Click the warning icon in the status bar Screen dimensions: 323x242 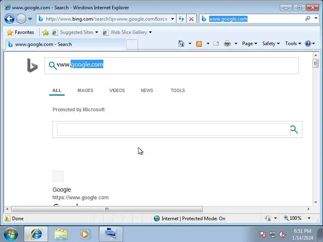click(7, 218)
